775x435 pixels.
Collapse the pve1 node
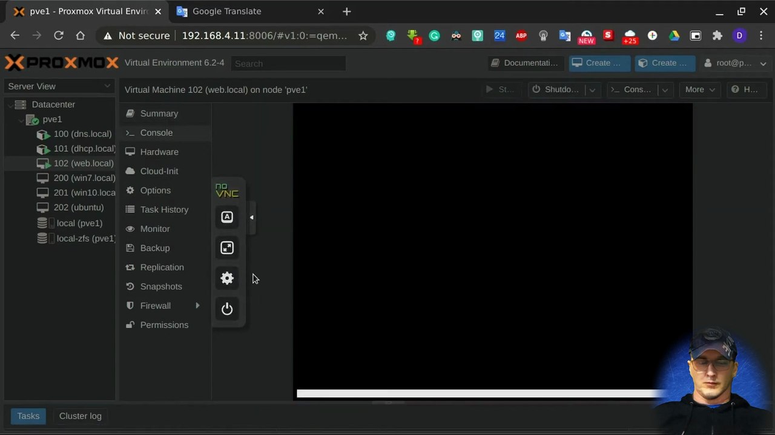pyautogui.click(x=21, y=120)
